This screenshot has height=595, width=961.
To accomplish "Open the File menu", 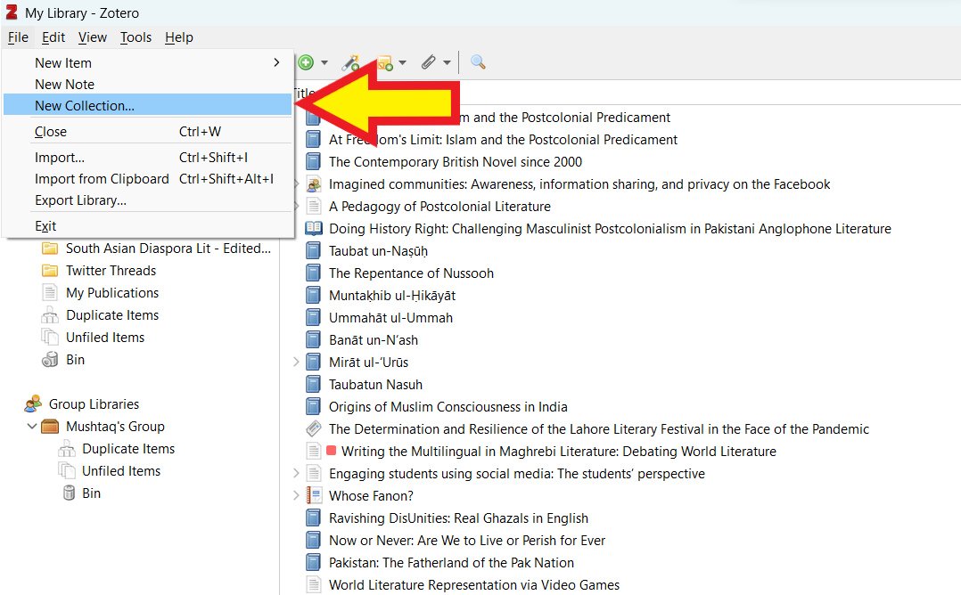I will 18,37.
